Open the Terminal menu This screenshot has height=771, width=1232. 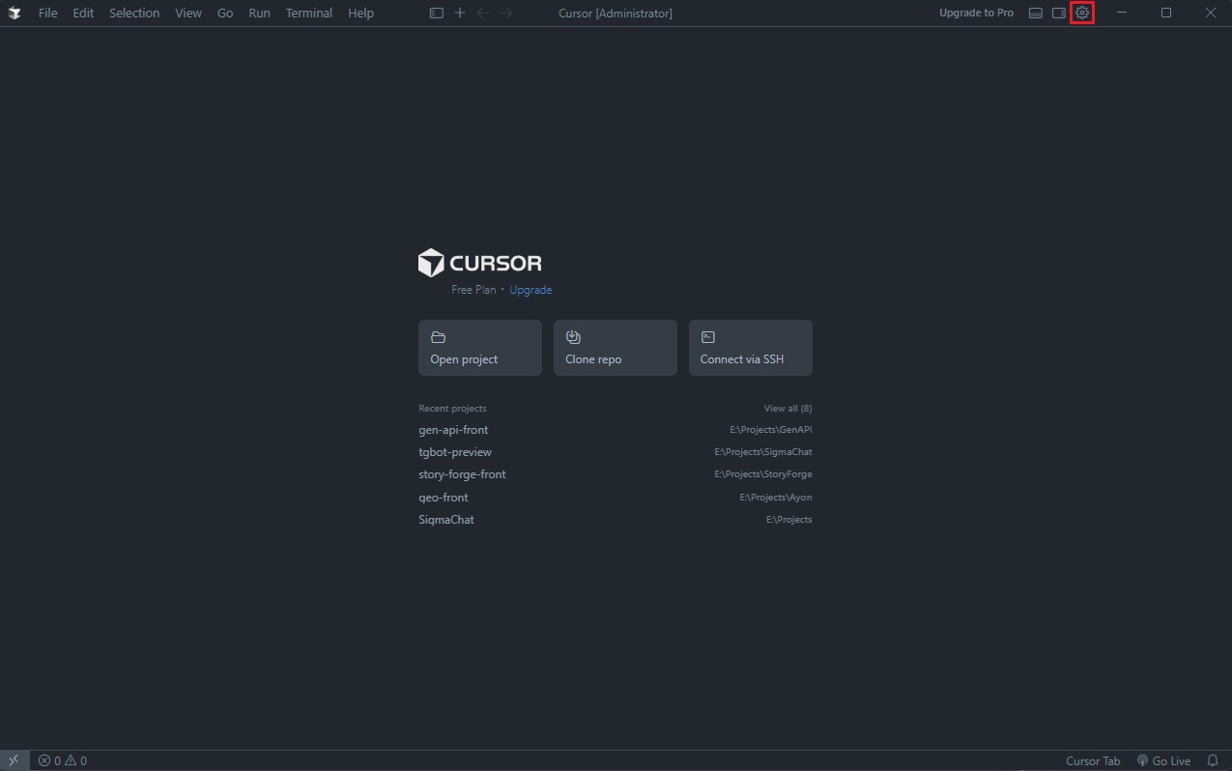(x=308, y=13)
